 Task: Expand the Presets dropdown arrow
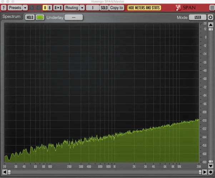[x=25, y=7]
